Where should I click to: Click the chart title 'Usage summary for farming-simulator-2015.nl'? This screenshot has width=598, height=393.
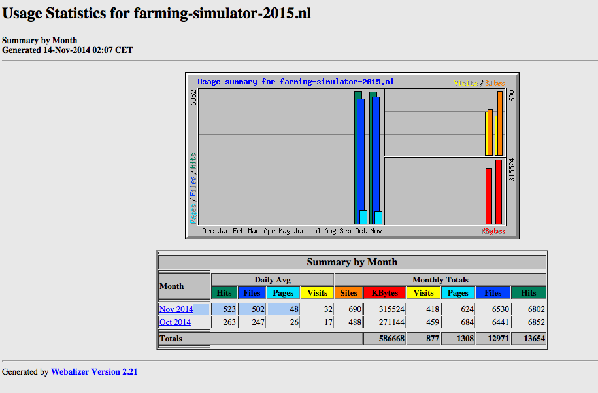point(295,82)
